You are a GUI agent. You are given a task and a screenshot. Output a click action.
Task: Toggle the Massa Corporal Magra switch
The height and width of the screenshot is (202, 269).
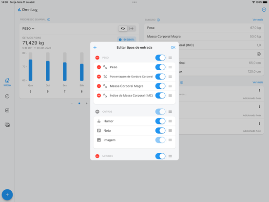point(160,86)
